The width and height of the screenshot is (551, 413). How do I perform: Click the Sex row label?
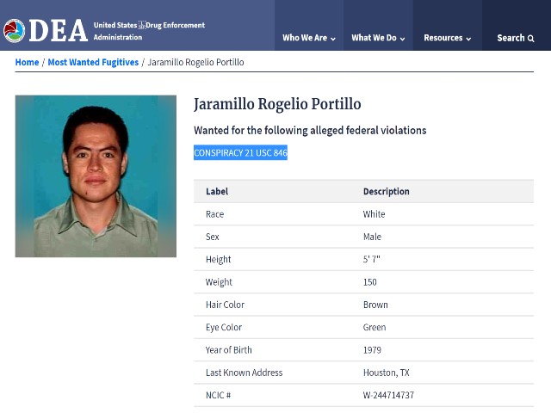point(213,237)
